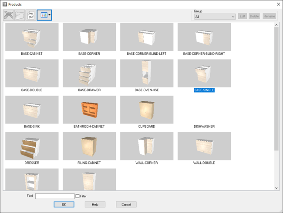The width and height of the screenshot is (283, 213).
Task: Click the scrollbar down arrow
Action: [x=276, y=187]
